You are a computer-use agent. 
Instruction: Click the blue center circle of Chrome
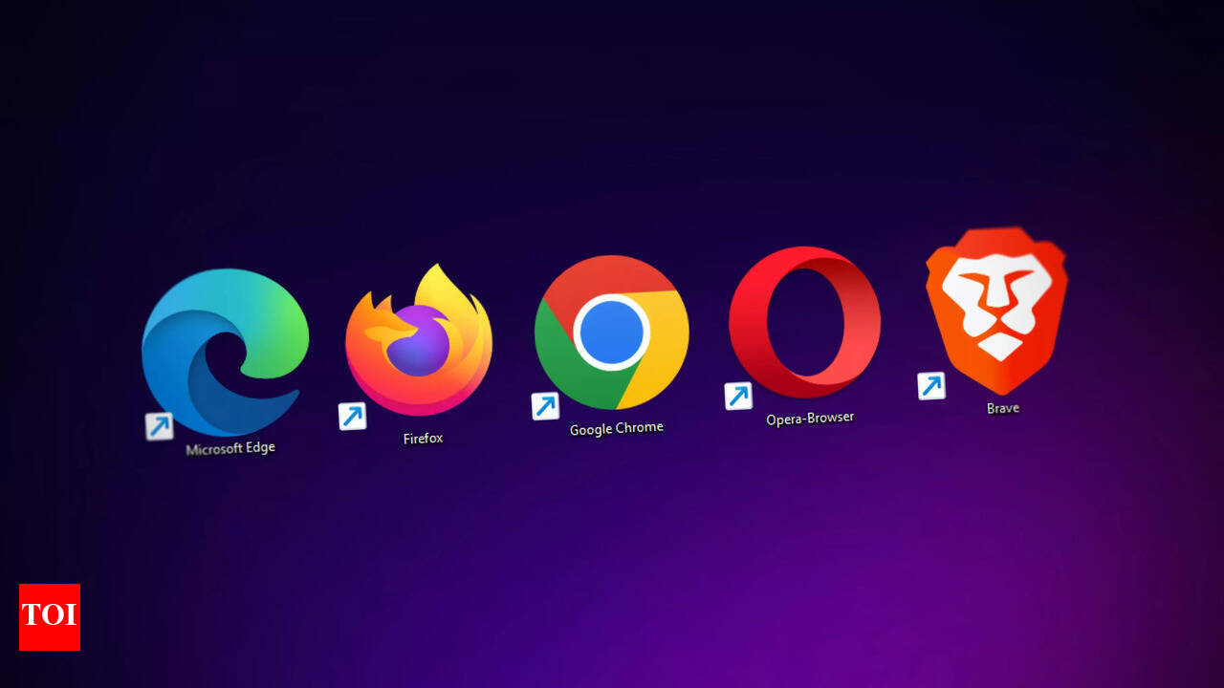(x=612, y=332)
